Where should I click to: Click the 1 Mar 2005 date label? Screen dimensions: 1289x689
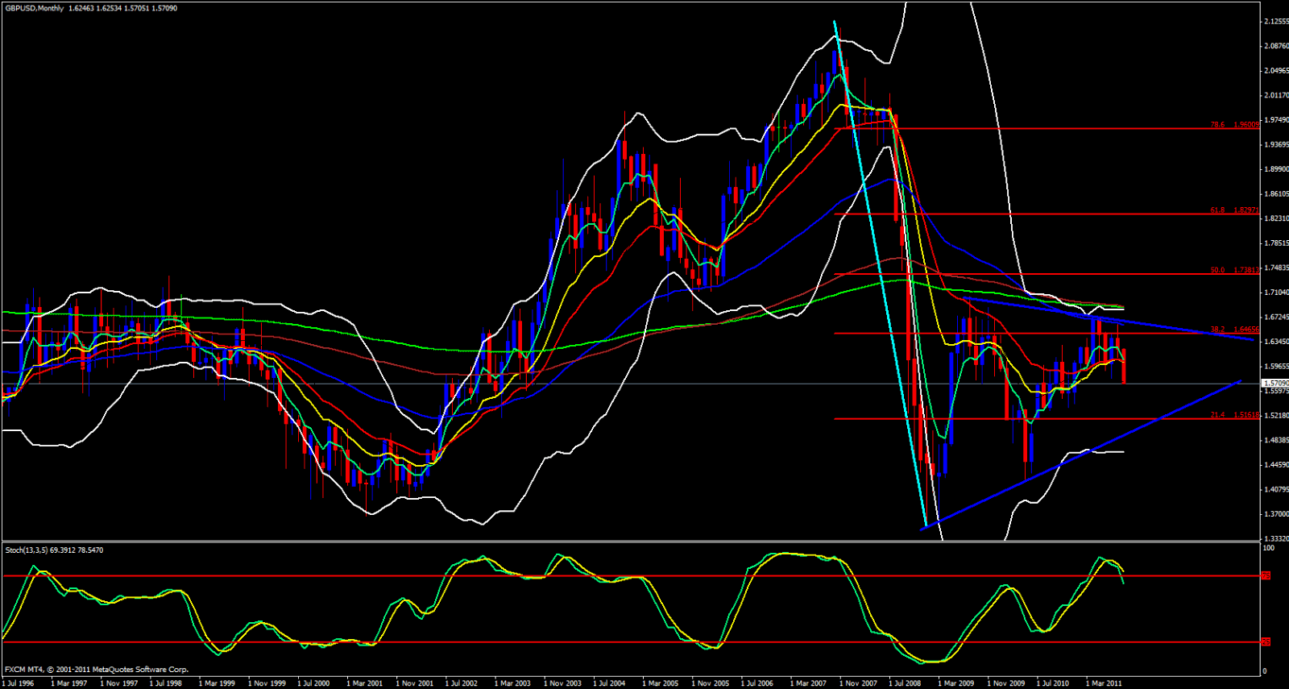(661, 683)
